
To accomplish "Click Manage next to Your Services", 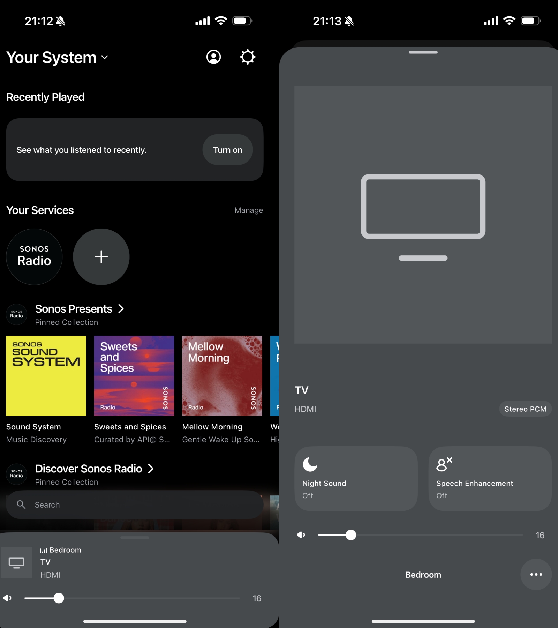I will [x=248, y=210].
